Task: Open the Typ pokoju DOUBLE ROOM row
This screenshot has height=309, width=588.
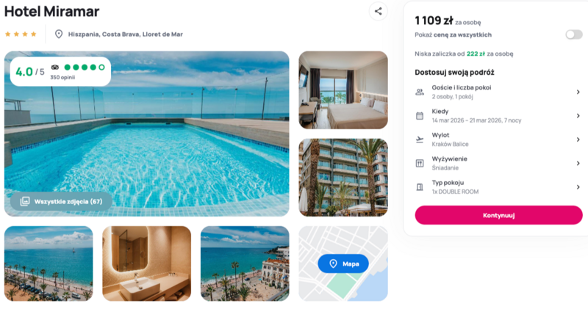Action: (498, 187)
